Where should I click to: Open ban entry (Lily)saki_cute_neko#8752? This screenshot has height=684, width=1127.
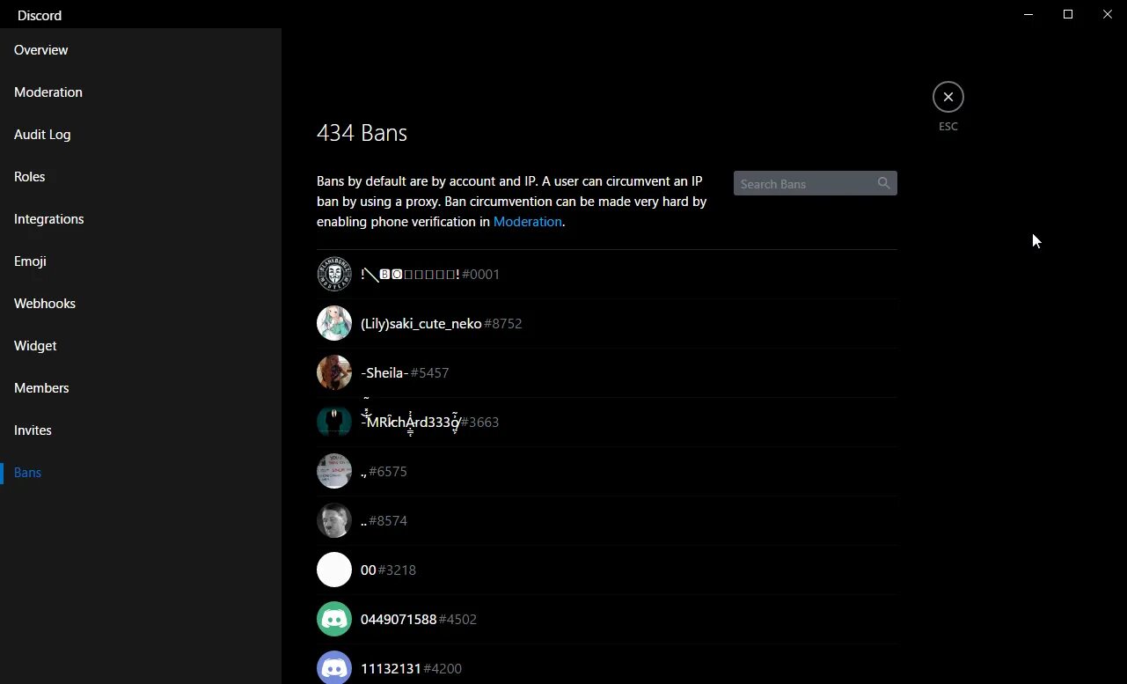607,324
